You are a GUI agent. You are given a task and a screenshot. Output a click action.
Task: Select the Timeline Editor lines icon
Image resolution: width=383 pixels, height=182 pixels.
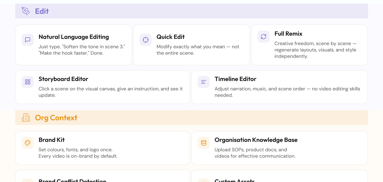click(x=204, y=82)
